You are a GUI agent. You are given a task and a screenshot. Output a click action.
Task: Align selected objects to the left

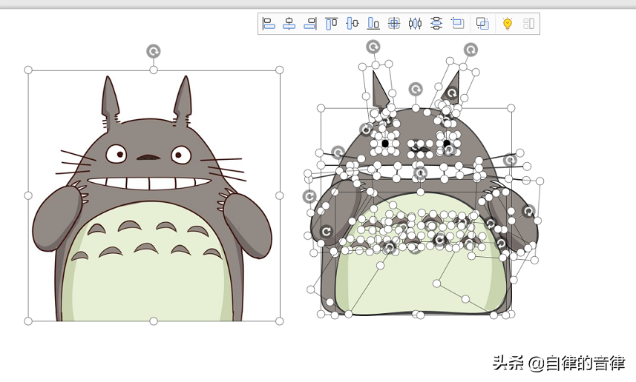[268, 24]
